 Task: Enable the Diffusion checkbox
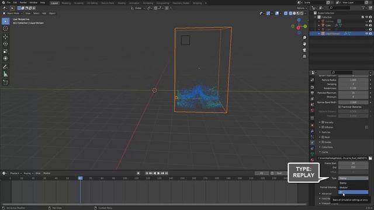(323, 127)
